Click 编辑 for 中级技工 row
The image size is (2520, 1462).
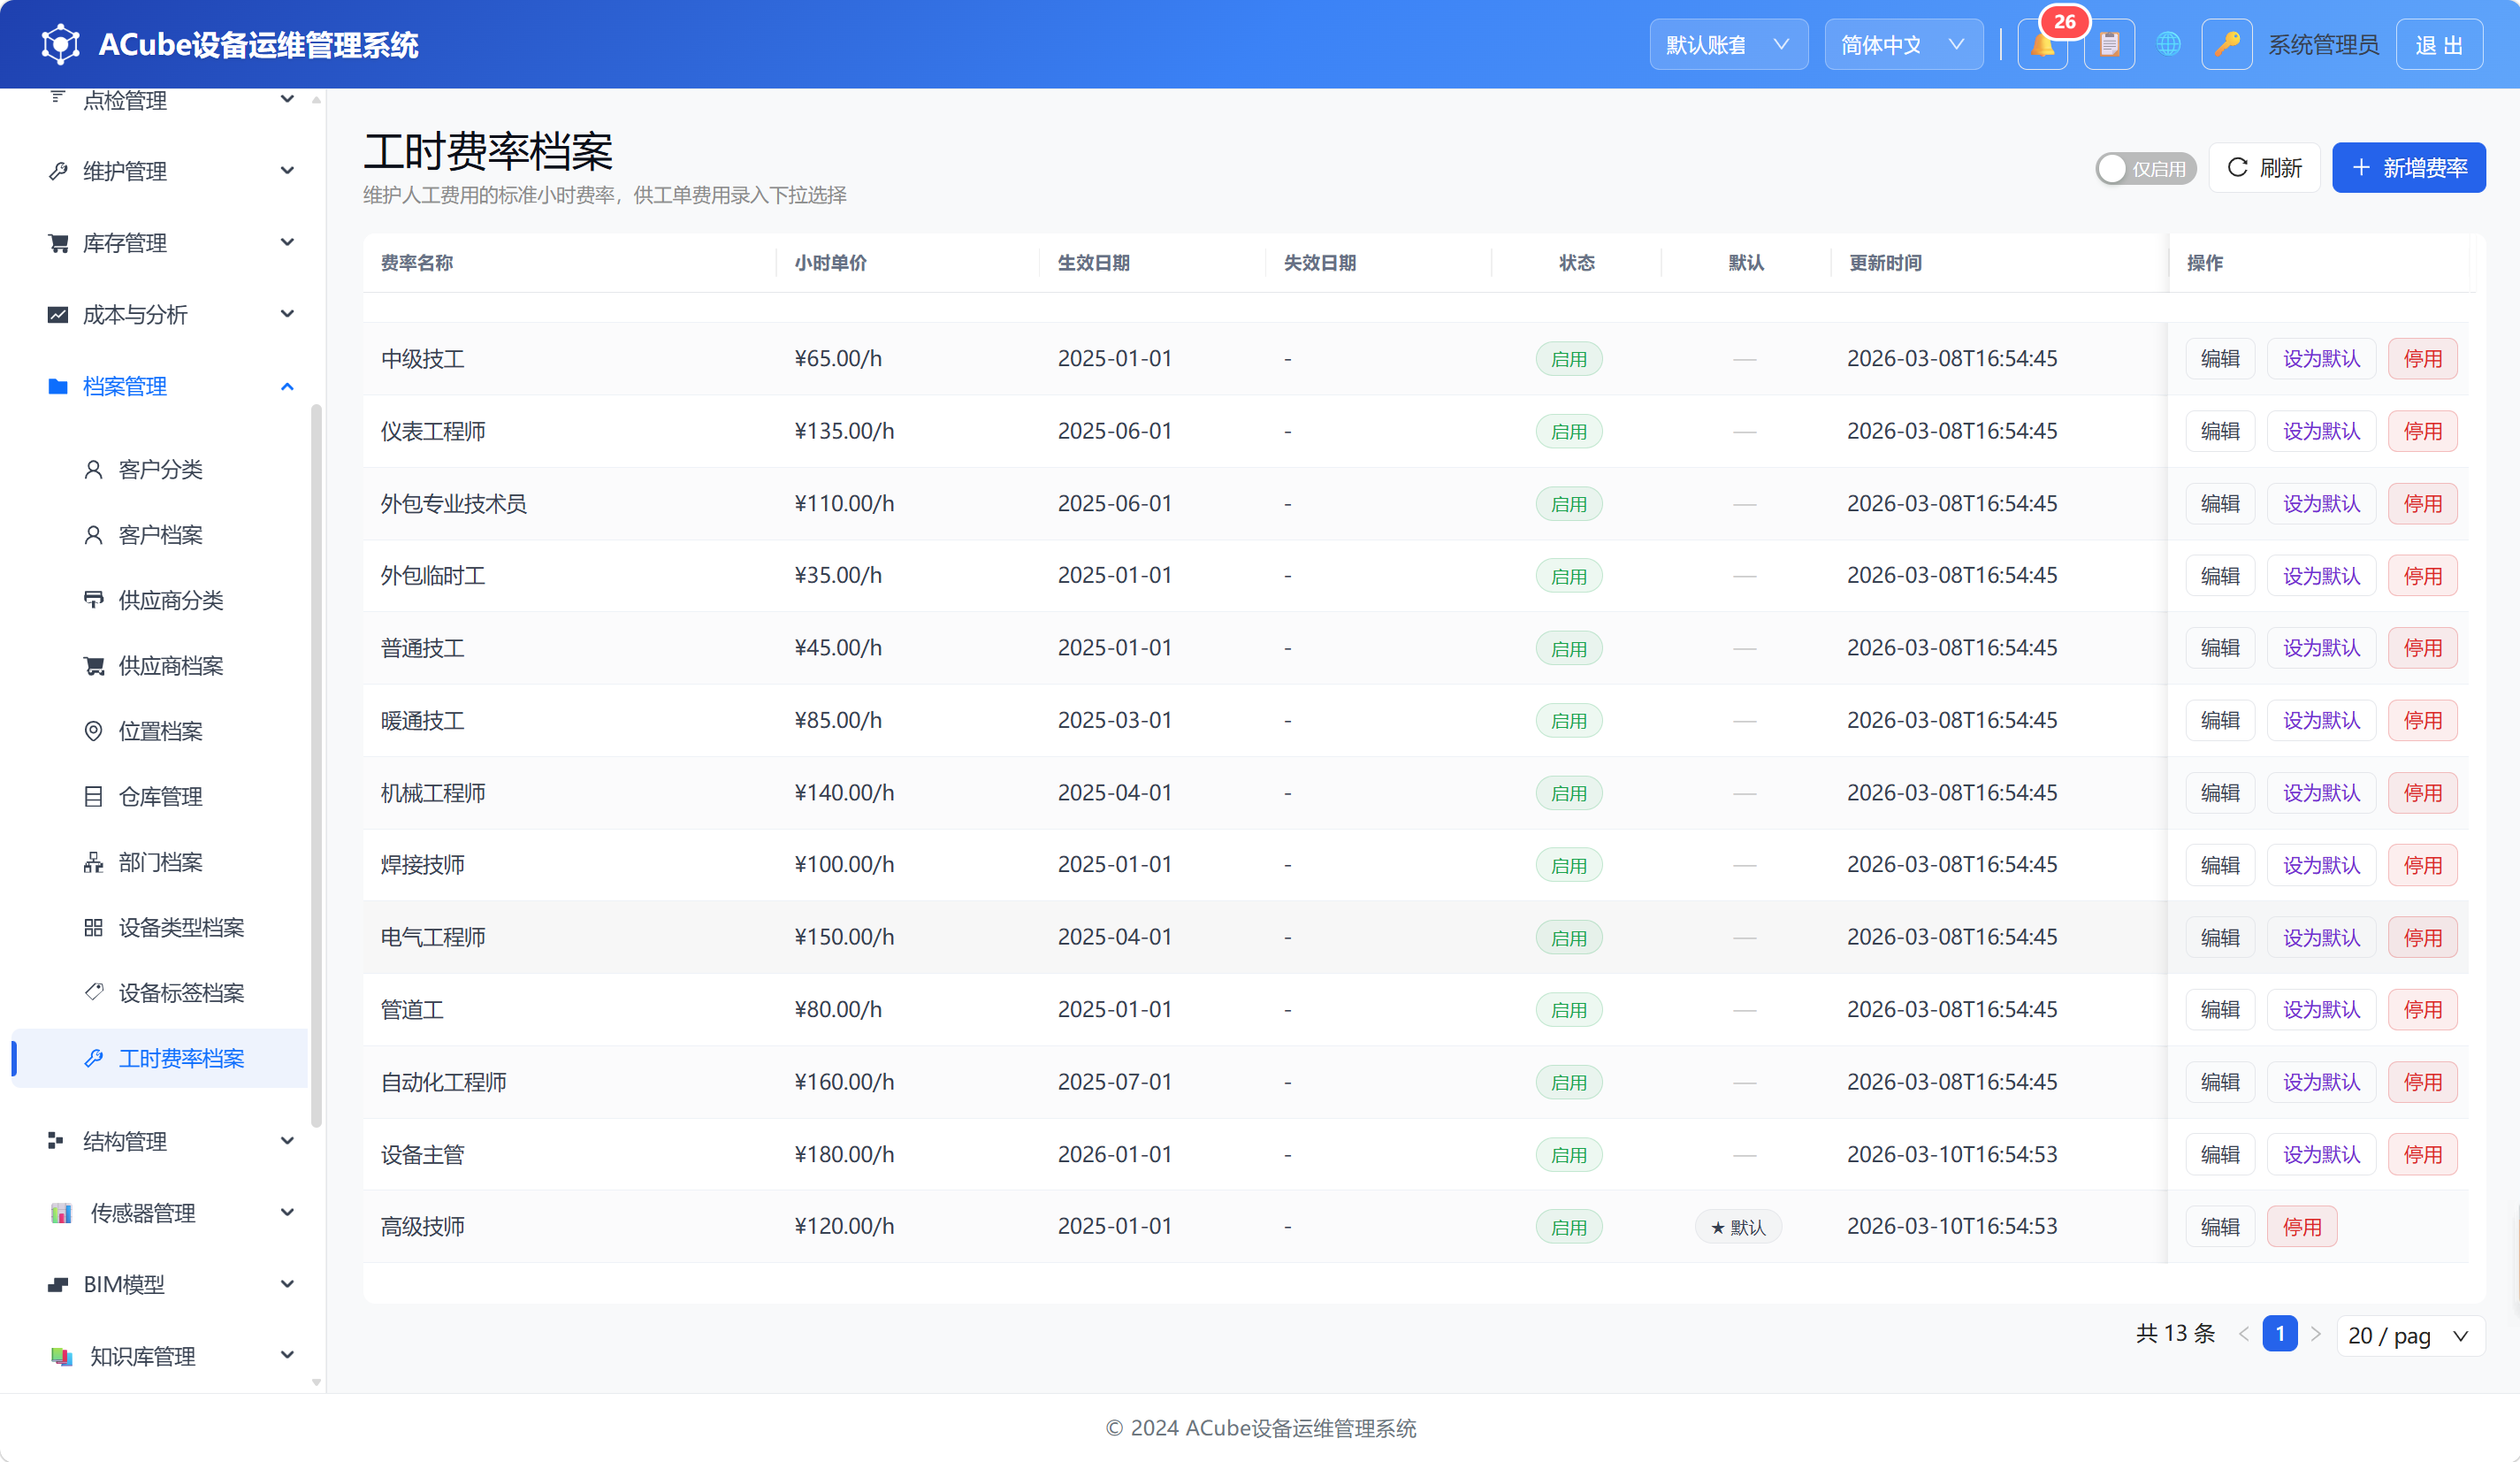pyautogui.click(x=2219, y=359)
